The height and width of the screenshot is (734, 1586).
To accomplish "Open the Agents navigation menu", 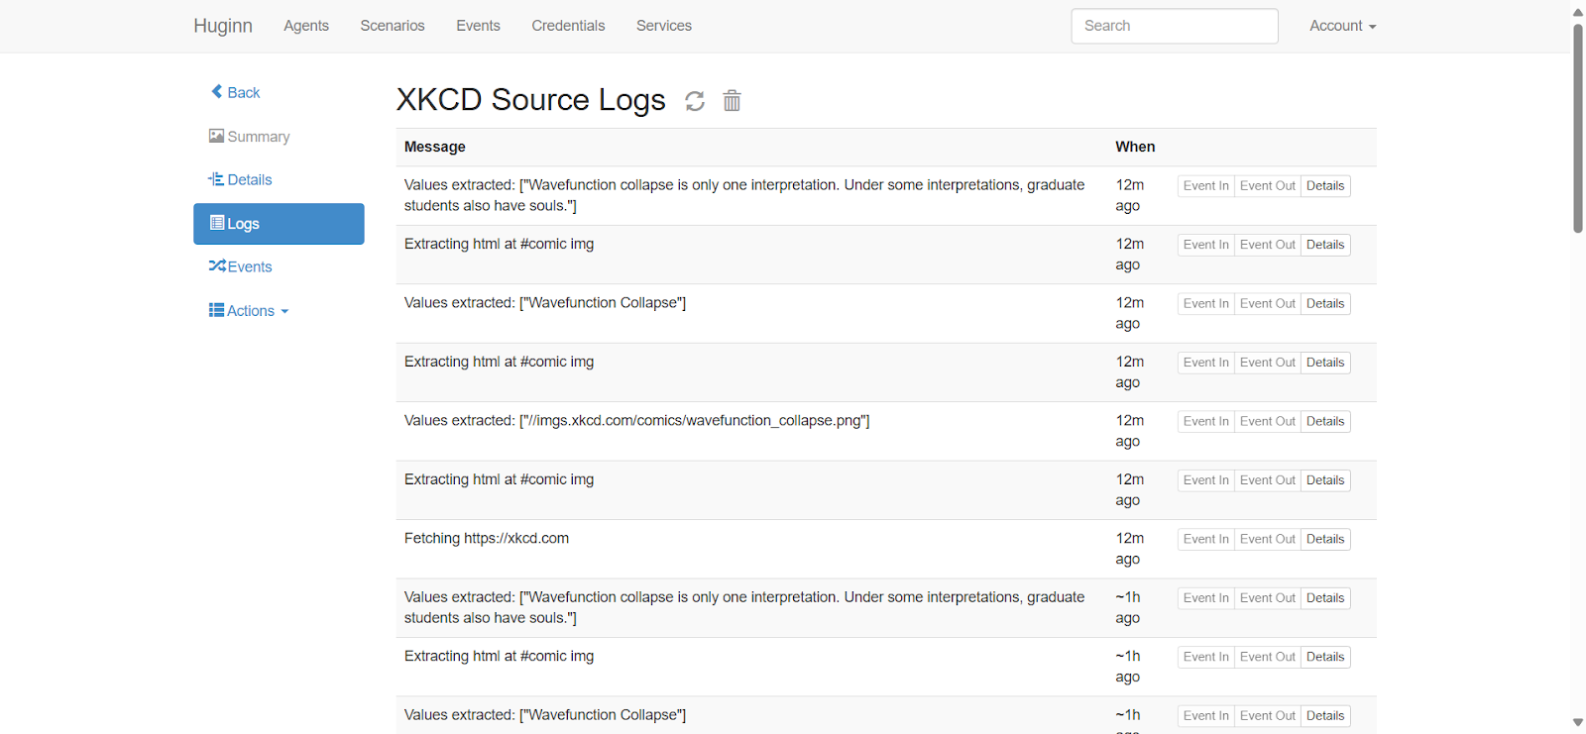I will 306,26.
